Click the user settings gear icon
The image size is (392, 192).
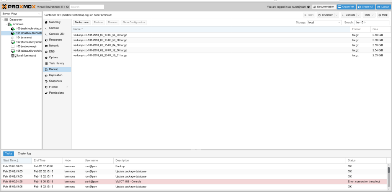click(309, 7)
